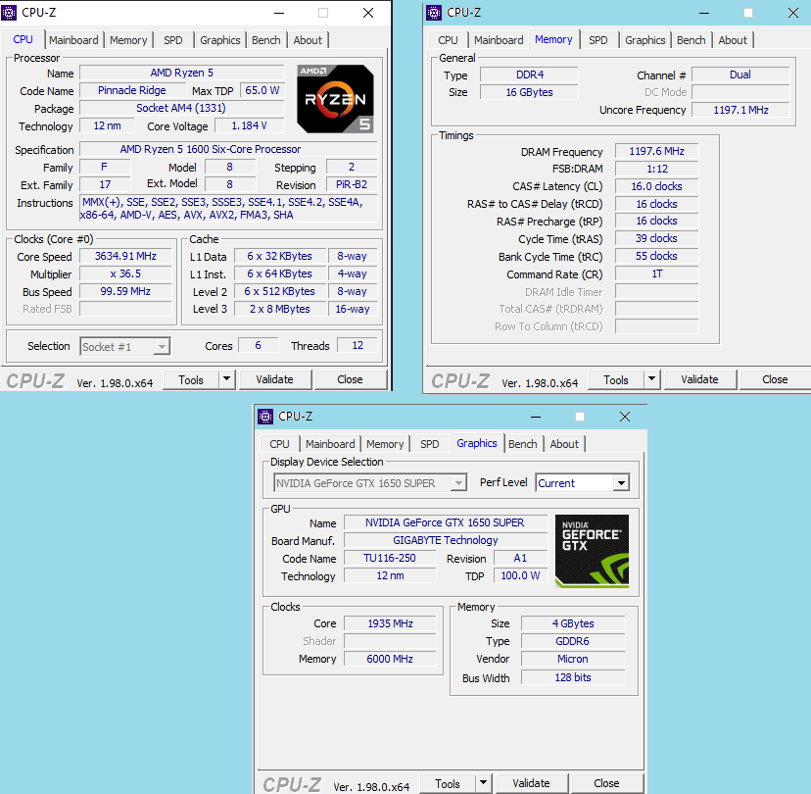The image size is (811, 794).
Task: Open Bench tab in CPU window
Action: tap(265, 40)
